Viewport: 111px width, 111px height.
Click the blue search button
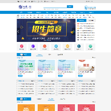click(70, 6)
